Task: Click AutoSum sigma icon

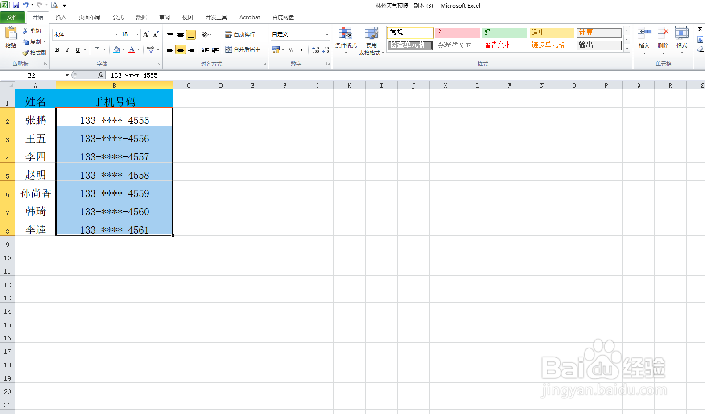Action: [x=700, y=29]
